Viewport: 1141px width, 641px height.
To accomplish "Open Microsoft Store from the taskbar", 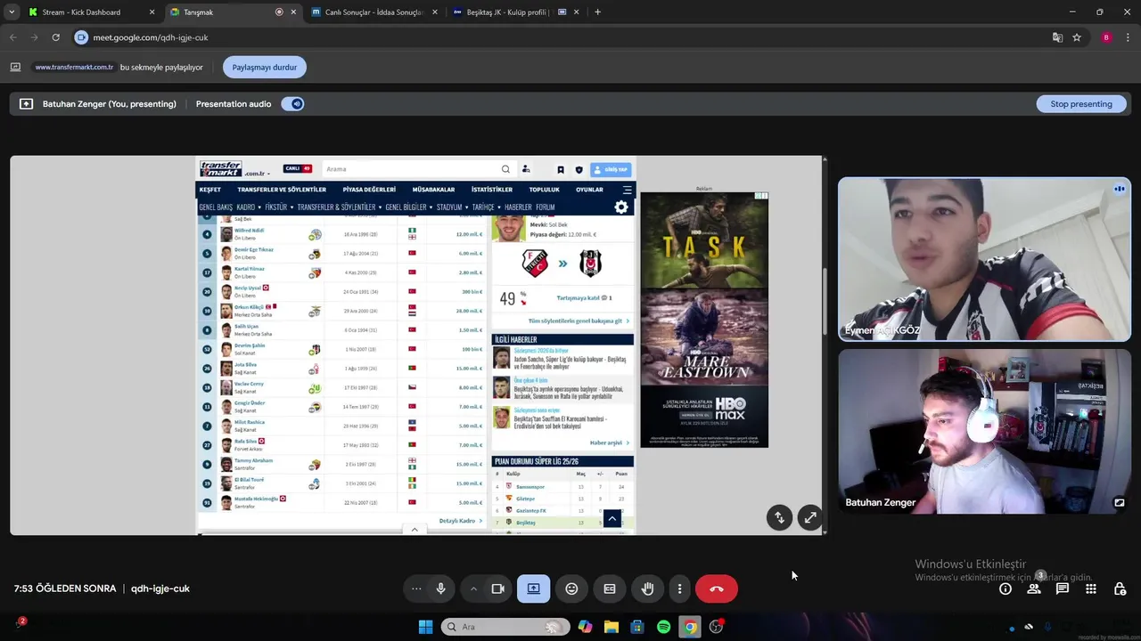I will click(637, 627).
